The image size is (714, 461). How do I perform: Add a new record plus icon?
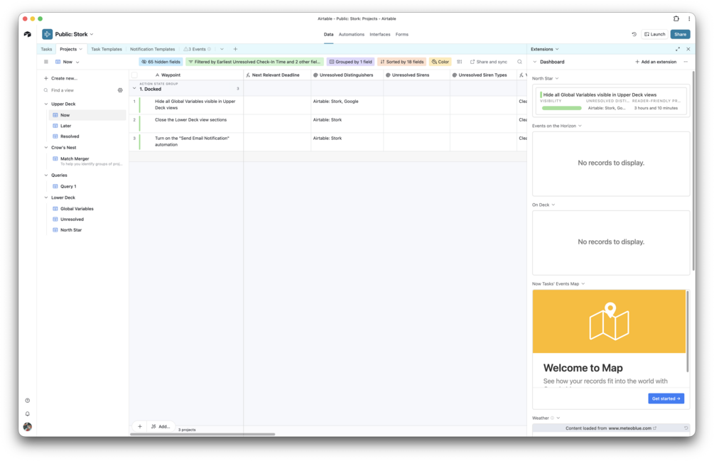tap(140, 426)
